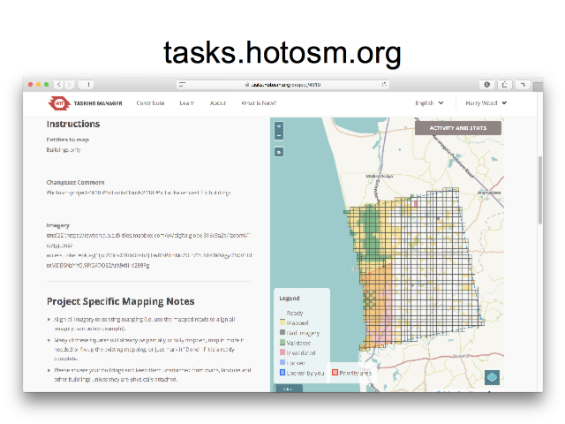
Task: Zoom out on the map
Action: click(279, 135)
